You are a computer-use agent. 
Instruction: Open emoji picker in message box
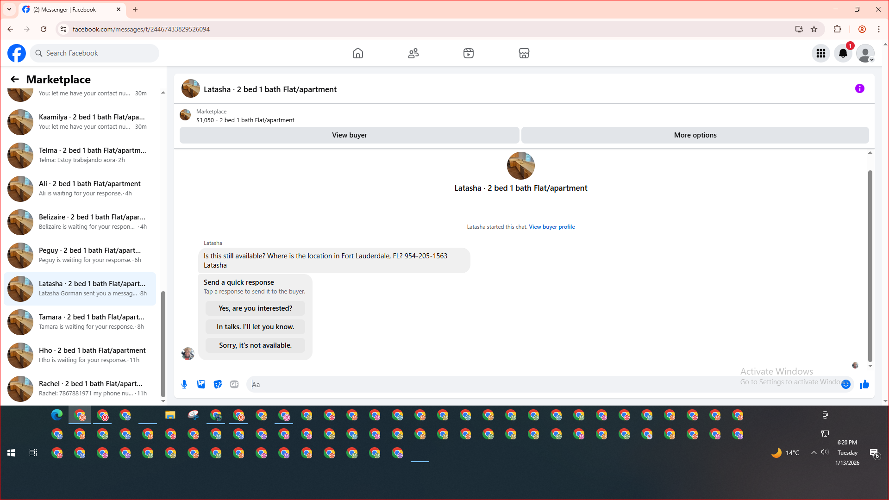coord(846,384)
